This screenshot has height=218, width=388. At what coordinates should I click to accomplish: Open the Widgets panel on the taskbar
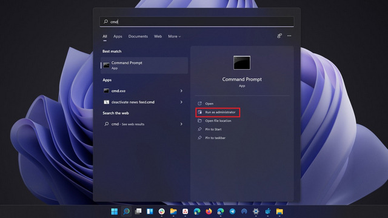pos(150,211)
